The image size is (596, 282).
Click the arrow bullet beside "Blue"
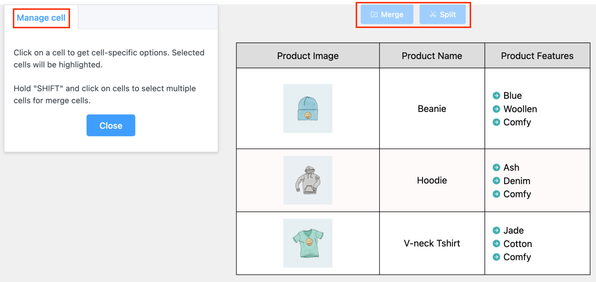[496, 96]
